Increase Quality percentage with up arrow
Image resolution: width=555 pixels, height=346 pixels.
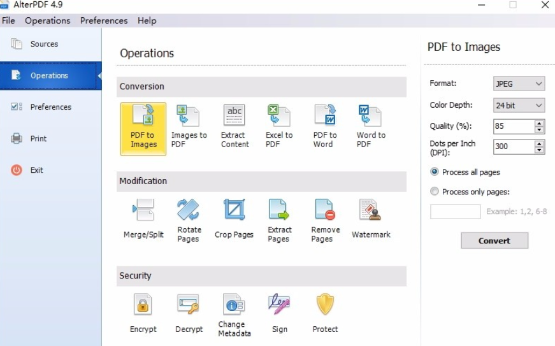539,123
